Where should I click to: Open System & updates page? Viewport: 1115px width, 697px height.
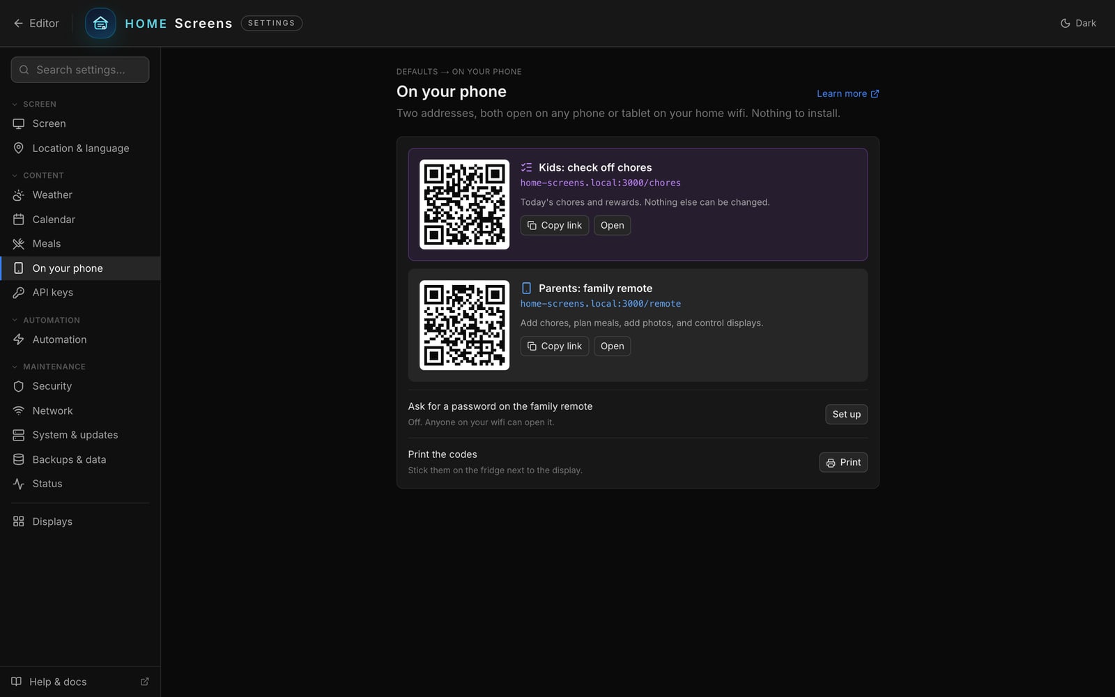80,435
